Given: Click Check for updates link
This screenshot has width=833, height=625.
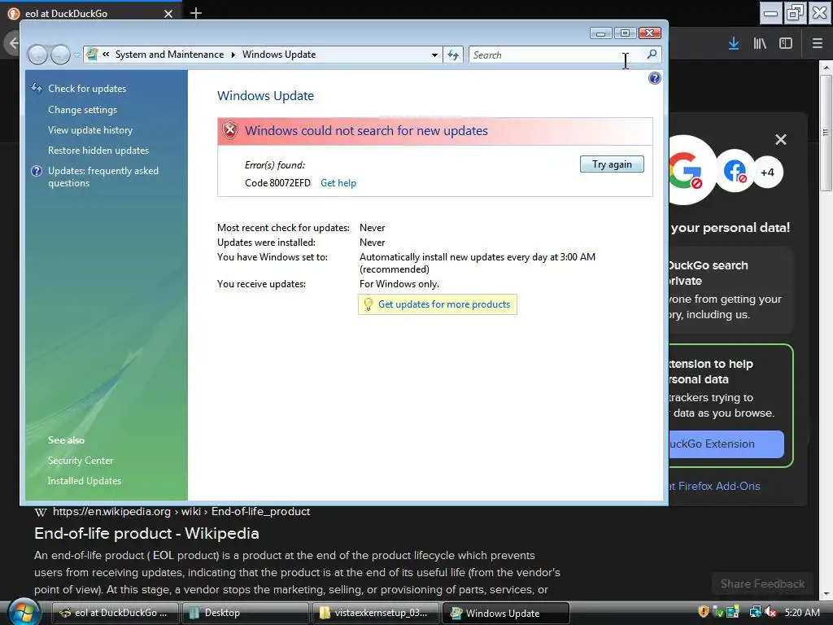Looking at the screenshot, I should click(87, 89).
